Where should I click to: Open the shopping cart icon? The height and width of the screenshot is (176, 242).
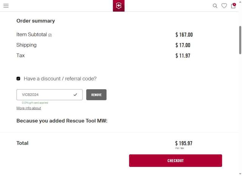[233, 6]
